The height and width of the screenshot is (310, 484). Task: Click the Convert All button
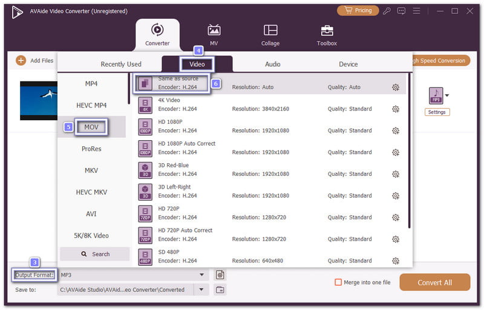[434, 282]
